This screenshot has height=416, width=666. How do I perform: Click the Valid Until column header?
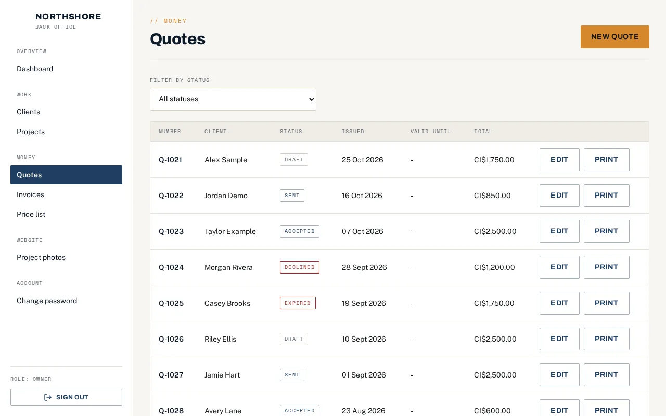pyautogui.click(x=431, y=132)
